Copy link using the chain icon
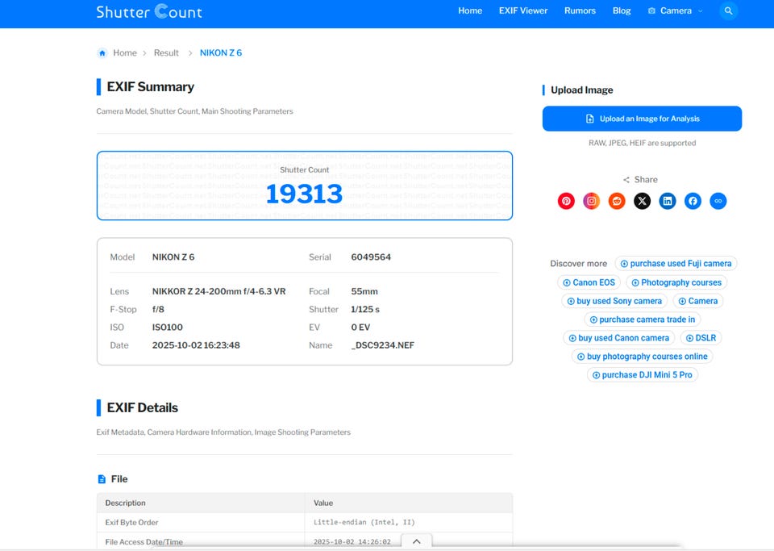This screenshot has height=551, width=774. point(718,201)
